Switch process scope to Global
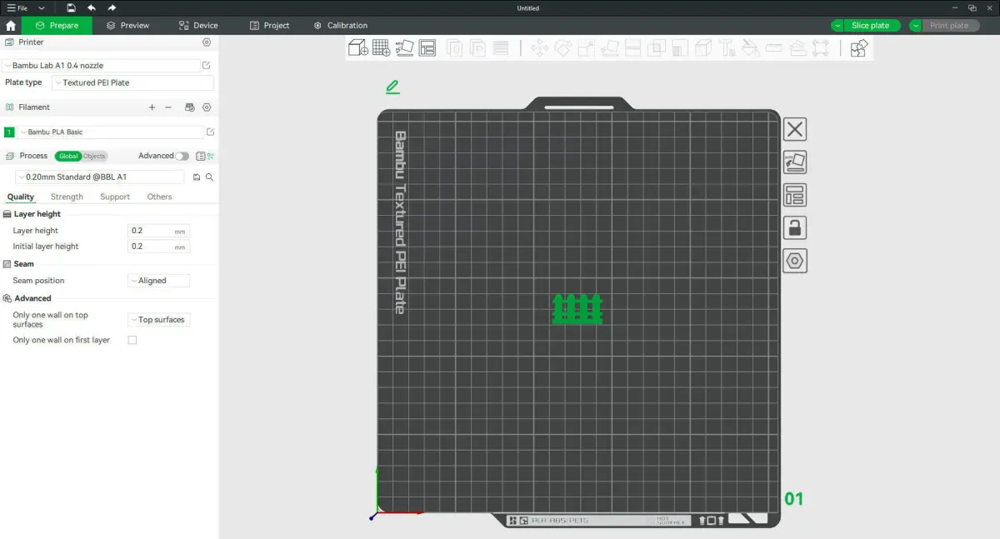1000x539 pixels. (68, 156)
